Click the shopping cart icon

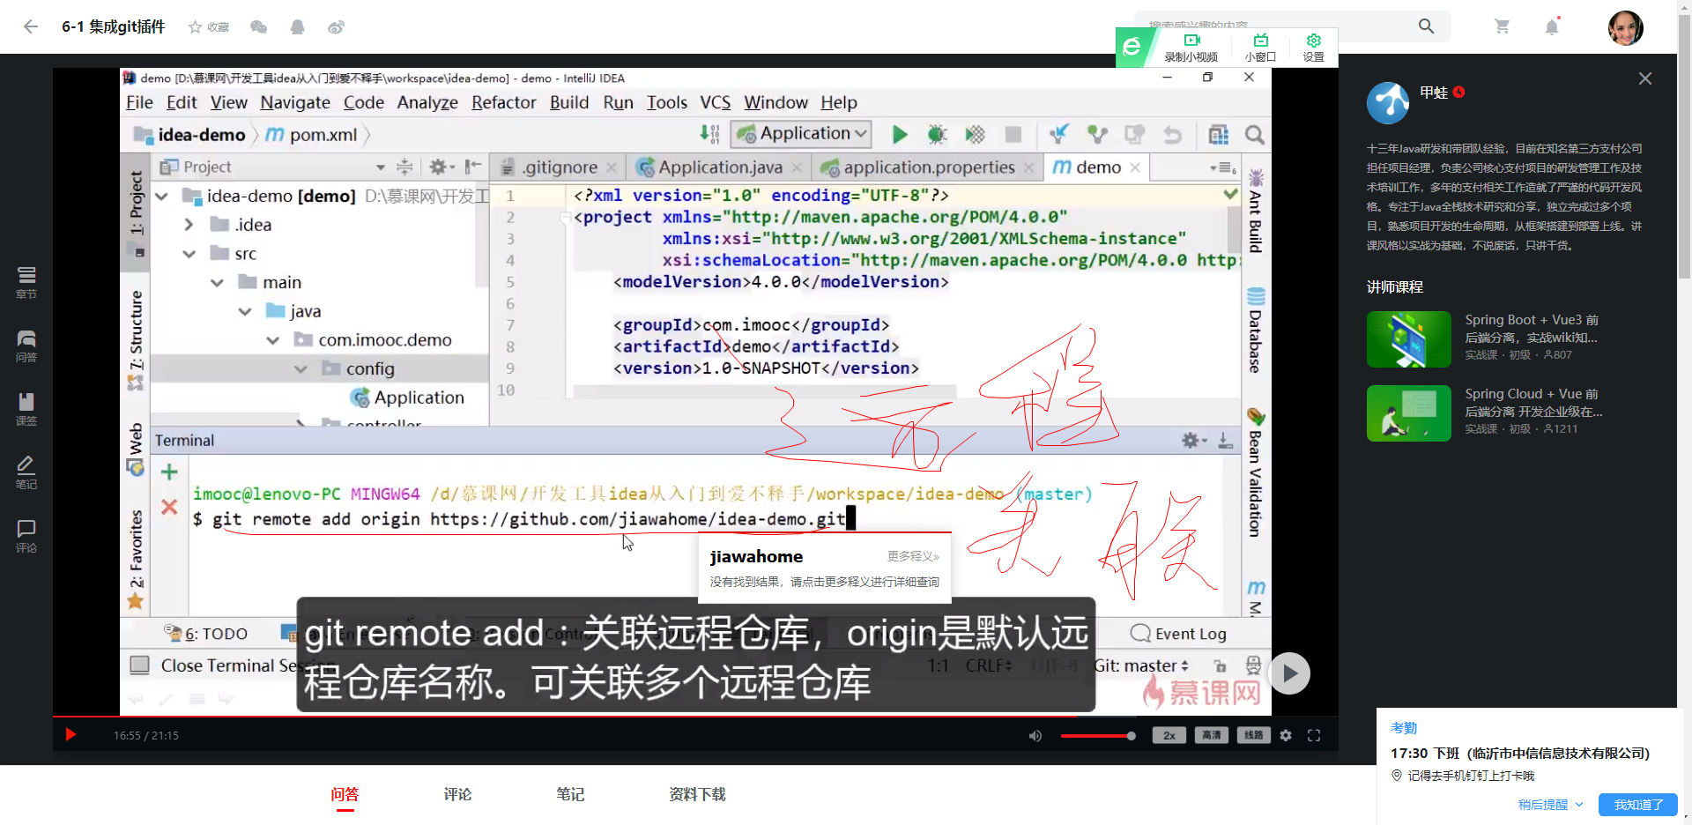pyautogui.click(x=1502, y=26)
